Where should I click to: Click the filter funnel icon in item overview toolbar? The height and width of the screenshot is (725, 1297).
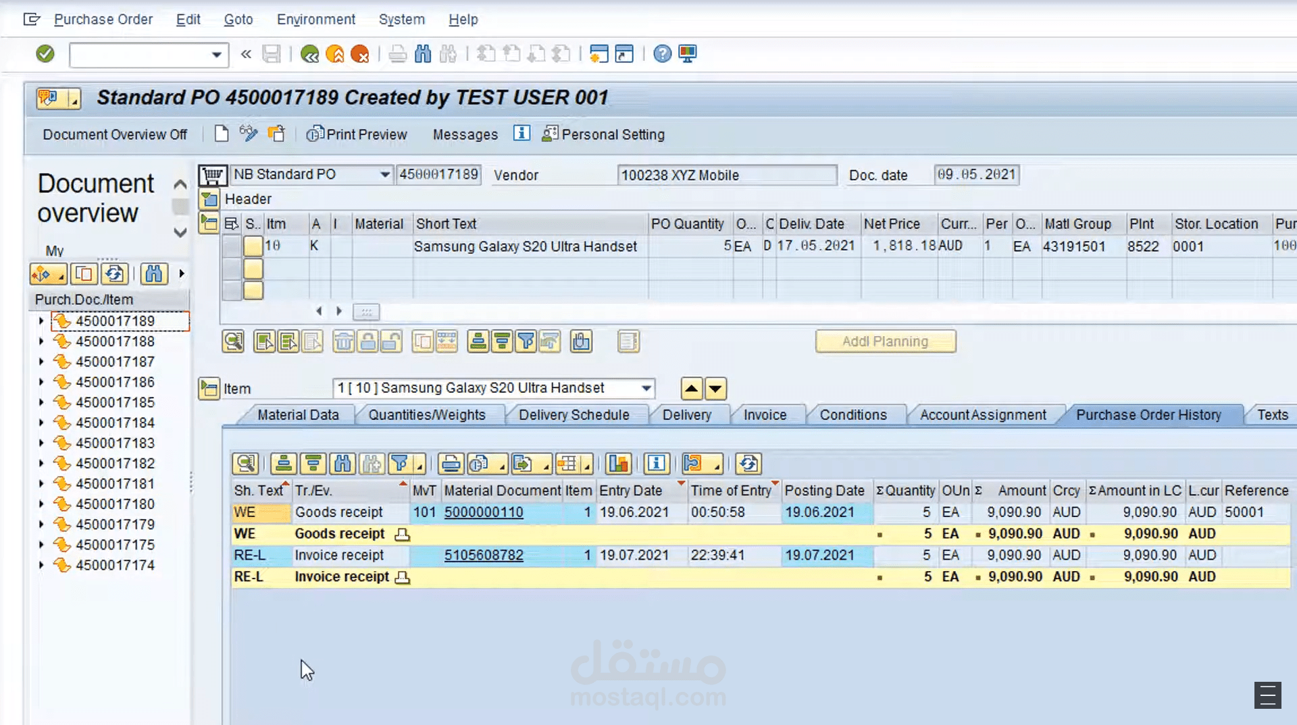click(526, 342)
